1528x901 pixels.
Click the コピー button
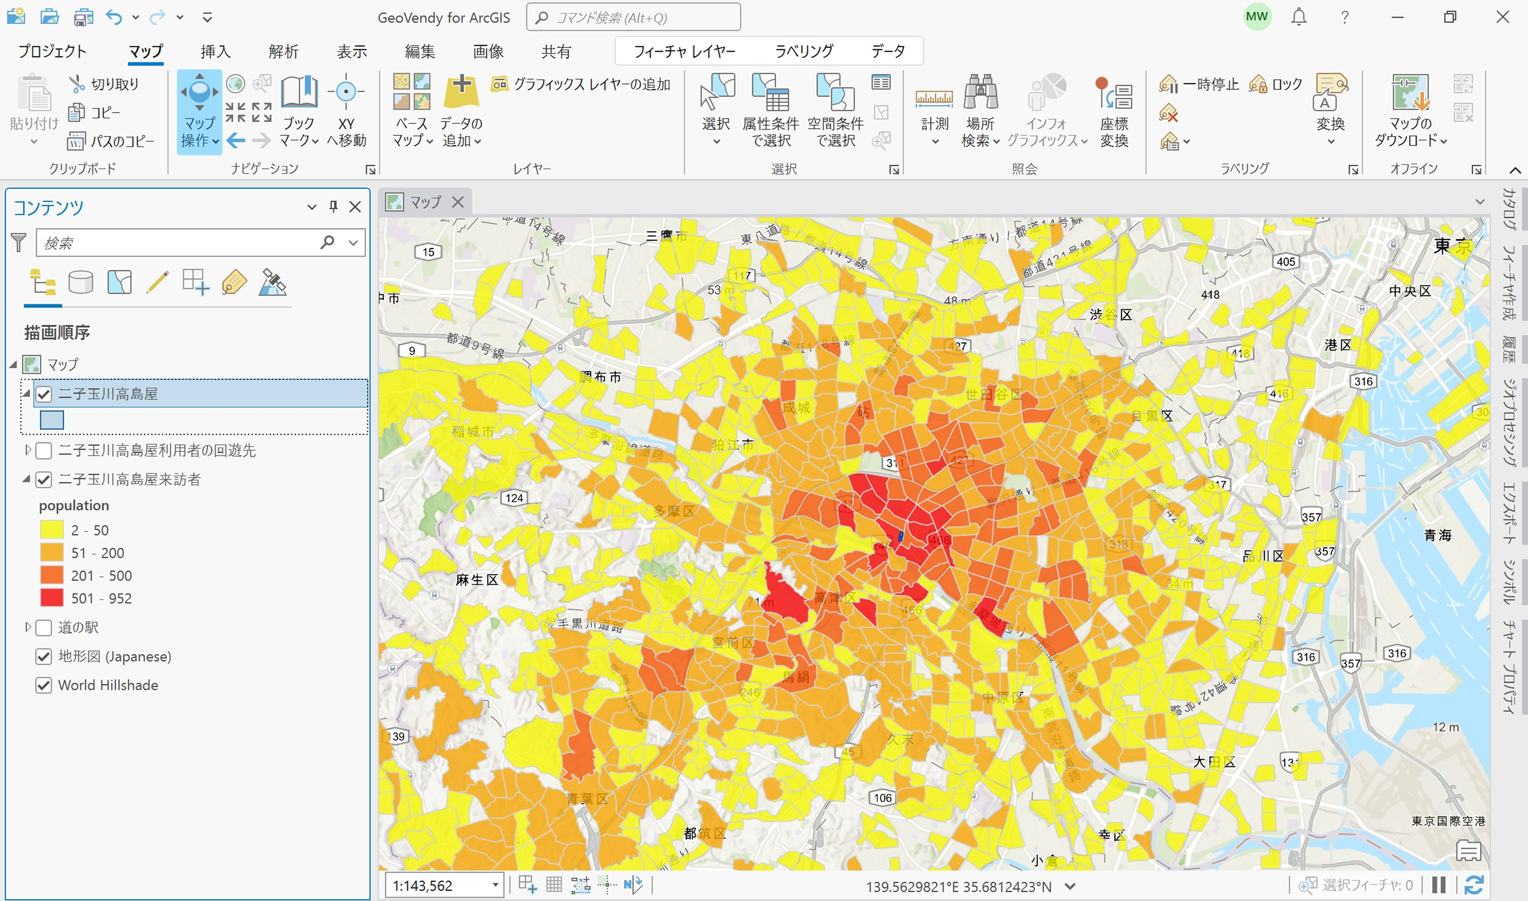point(94,112)
